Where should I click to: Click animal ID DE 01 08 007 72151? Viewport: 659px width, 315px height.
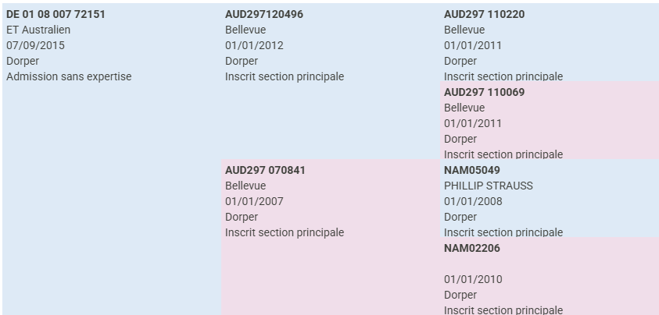pyautogui.click(x=56, y=14)
